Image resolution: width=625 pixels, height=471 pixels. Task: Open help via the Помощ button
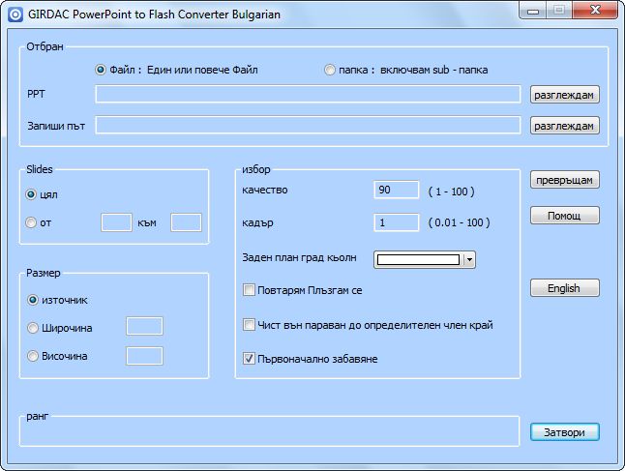(564, 216)
